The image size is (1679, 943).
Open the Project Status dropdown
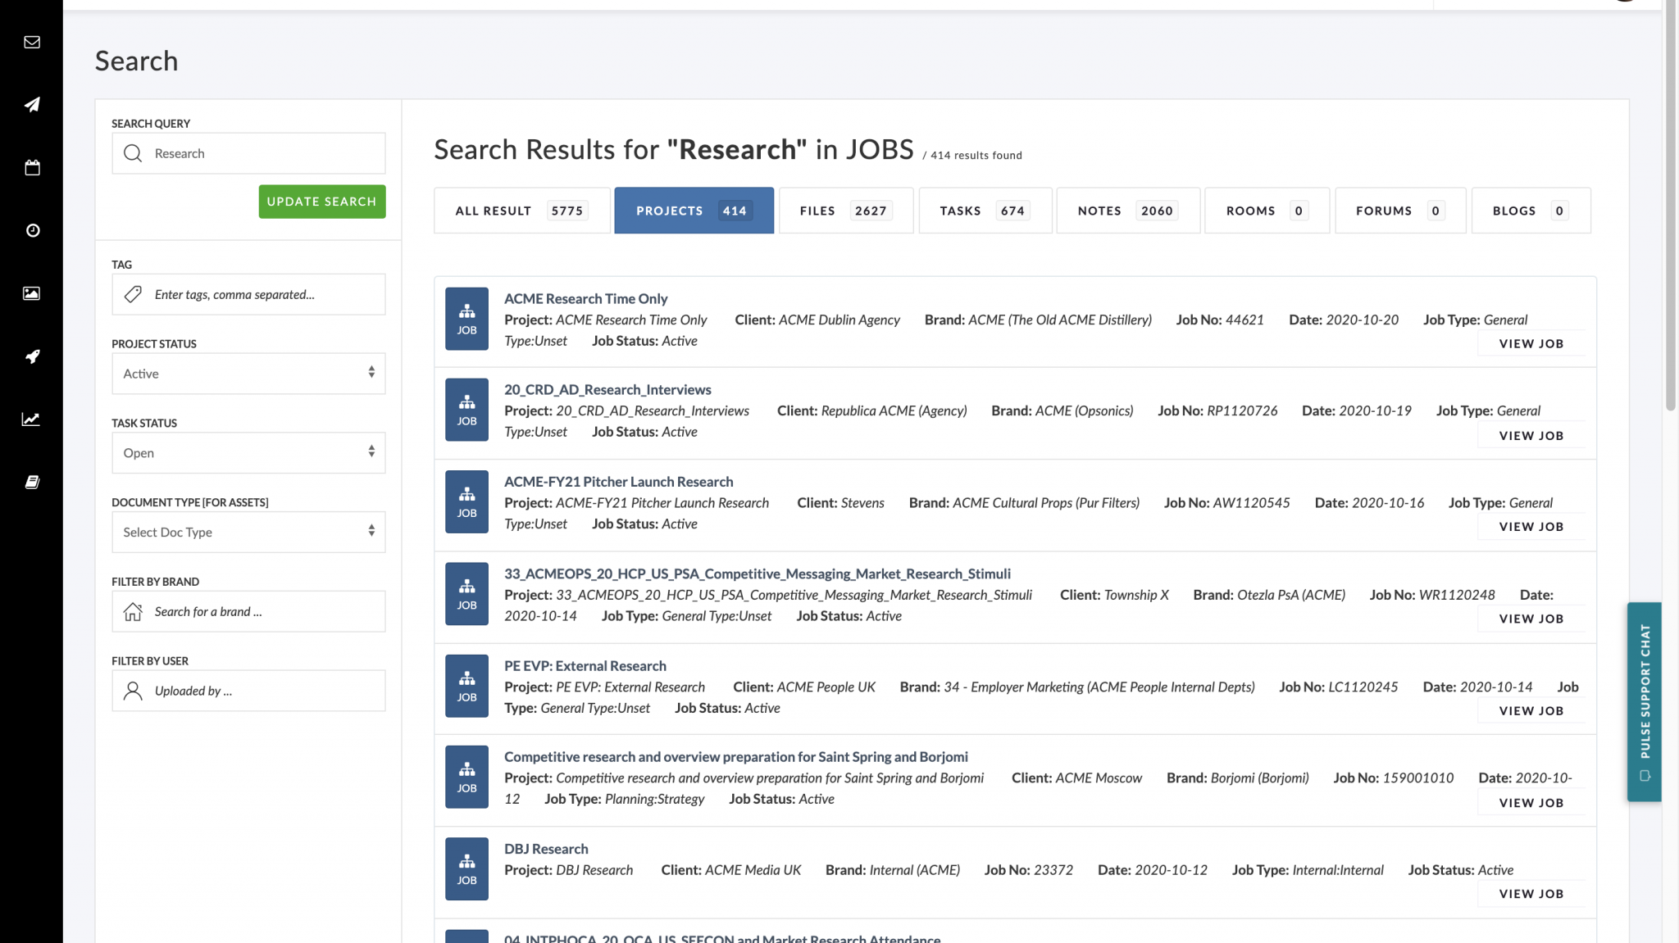pos(248,374)
